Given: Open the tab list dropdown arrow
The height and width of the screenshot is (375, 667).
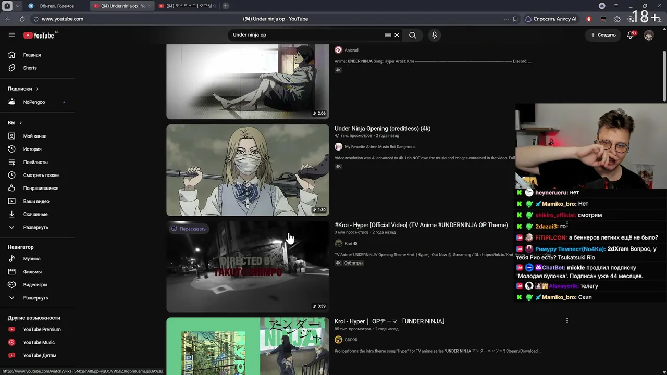Looking at the screenshot, I should click(x=17, y=6).
